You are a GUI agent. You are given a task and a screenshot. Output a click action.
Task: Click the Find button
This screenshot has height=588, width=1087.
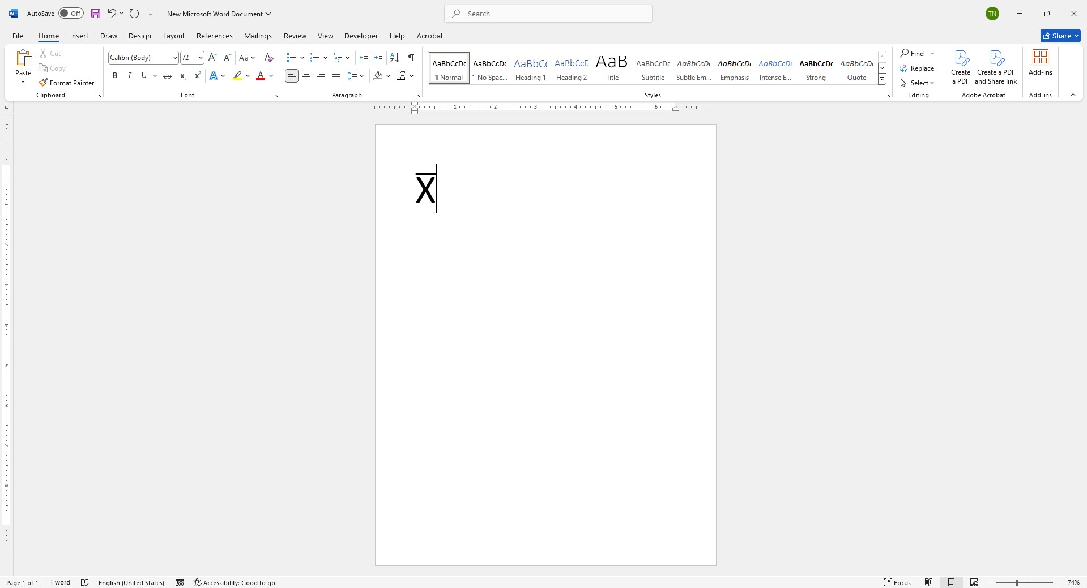point(913,53)
